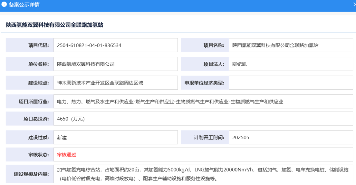Click the 建设规模及内容 label cell
Viewport: 356px width, 185px height.
point(30,174)
